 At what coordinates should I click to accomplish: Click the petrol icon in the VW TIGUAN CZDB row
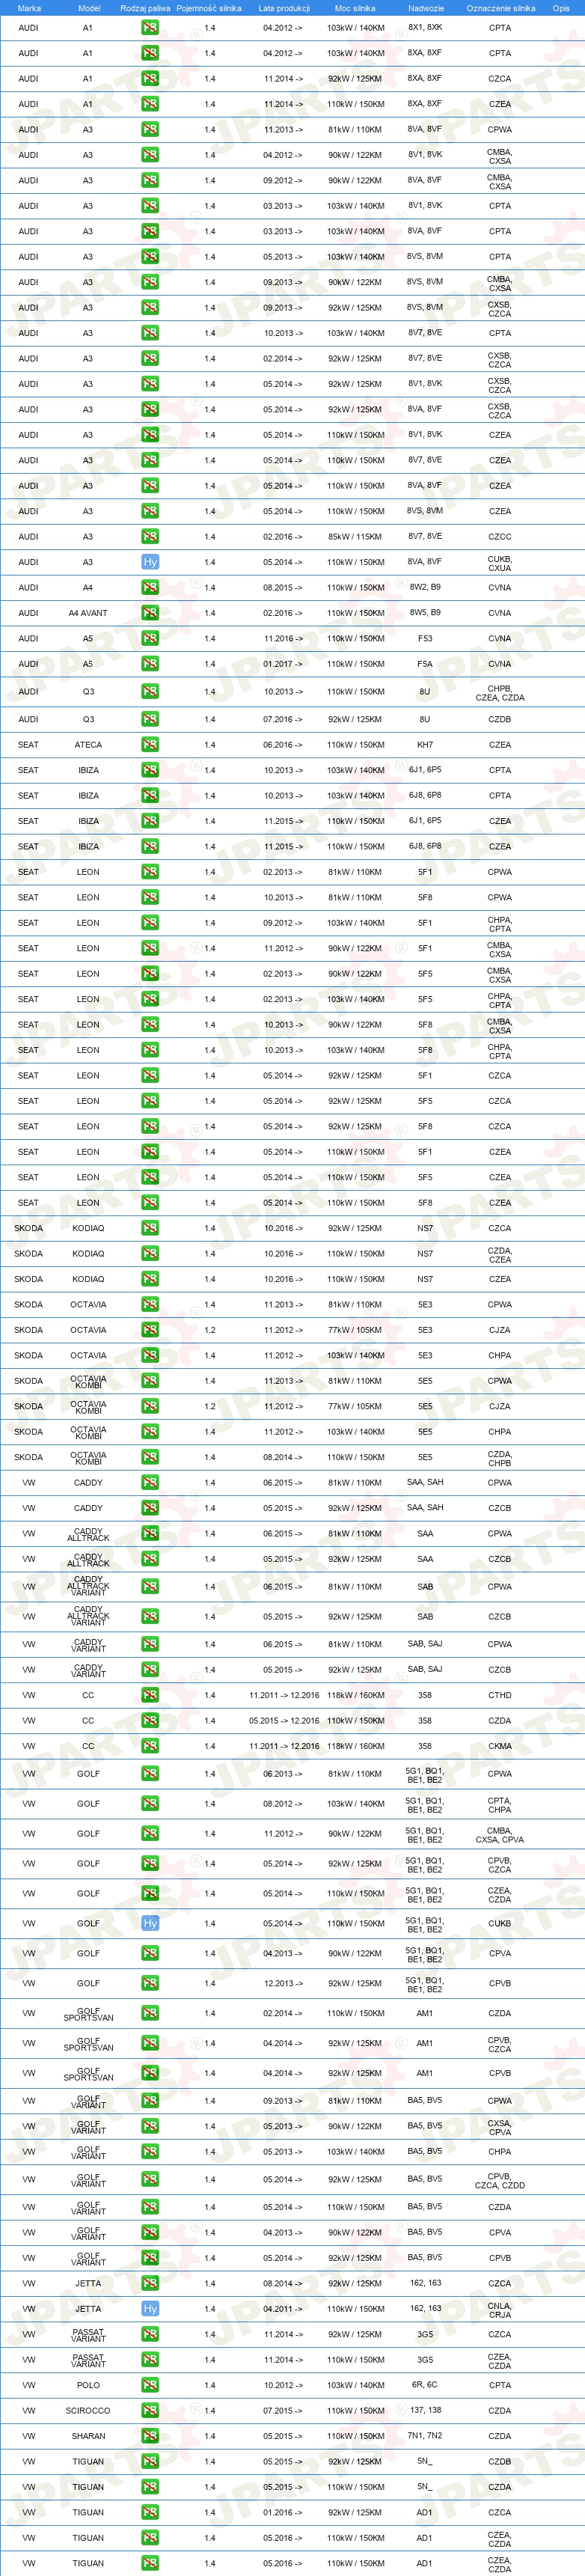150,2462
